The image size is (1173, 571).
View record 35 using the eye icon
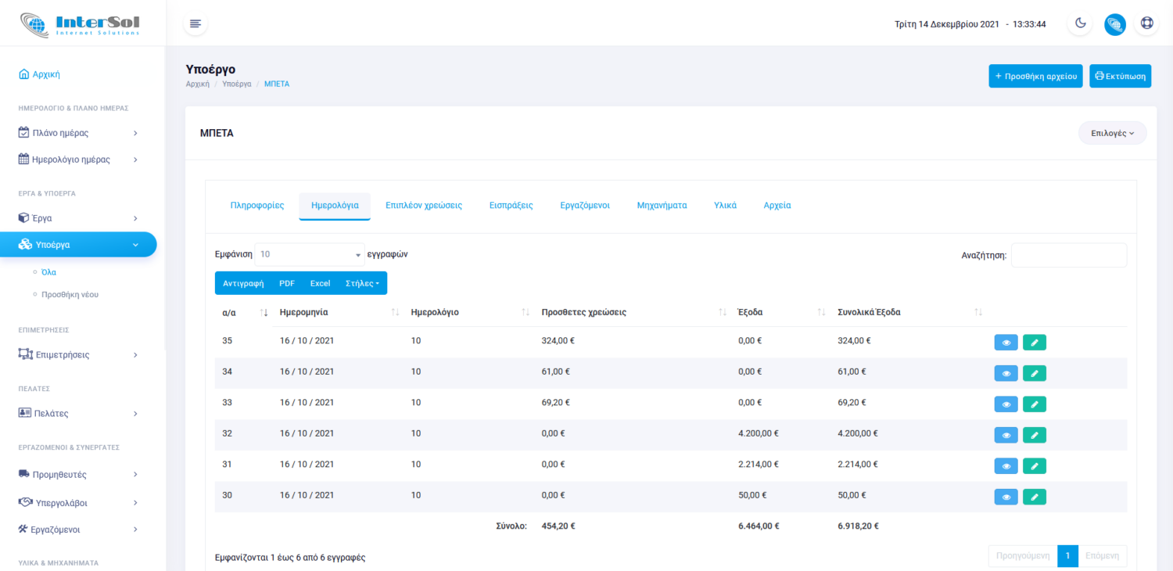[1006, 342]
